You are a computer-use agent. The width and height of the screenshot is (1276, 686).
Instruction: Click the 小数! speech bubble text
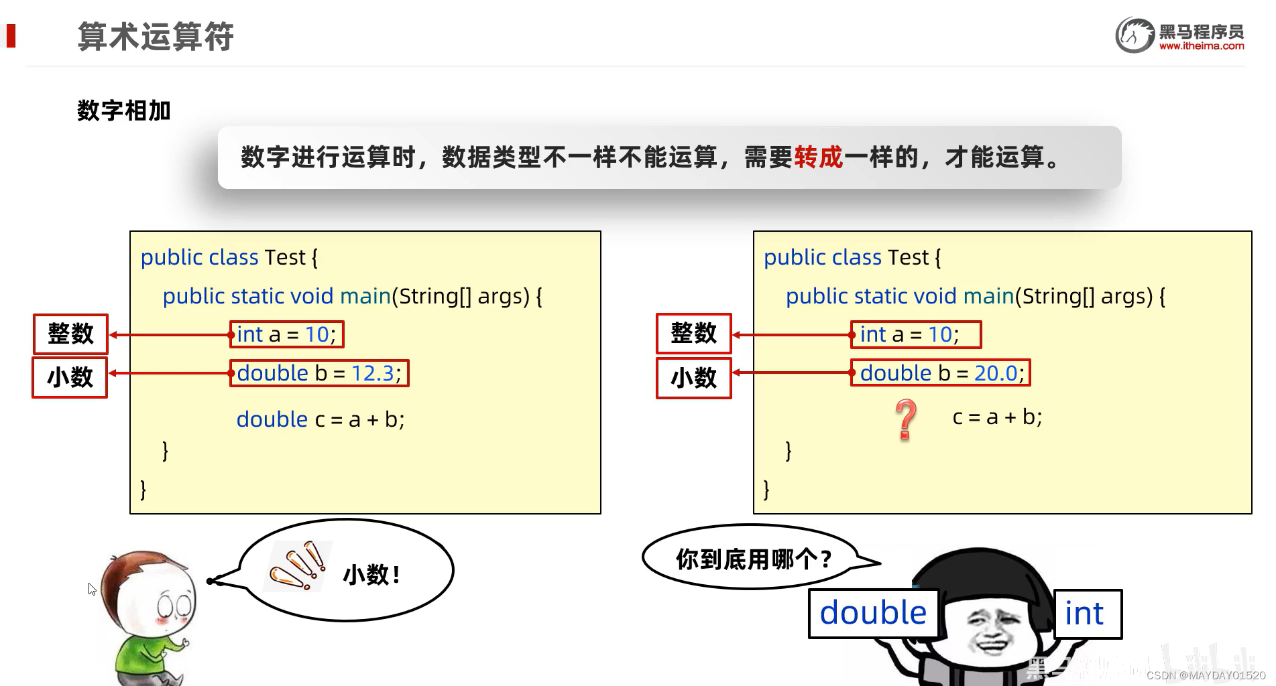(372, 575)
